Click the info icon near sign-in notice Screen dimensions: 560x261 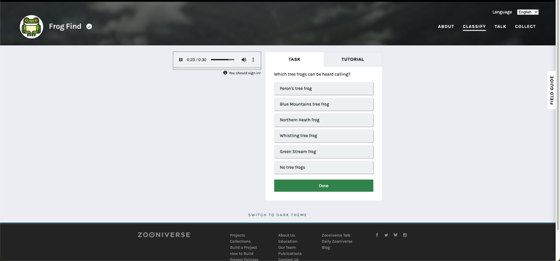point(225,73)
